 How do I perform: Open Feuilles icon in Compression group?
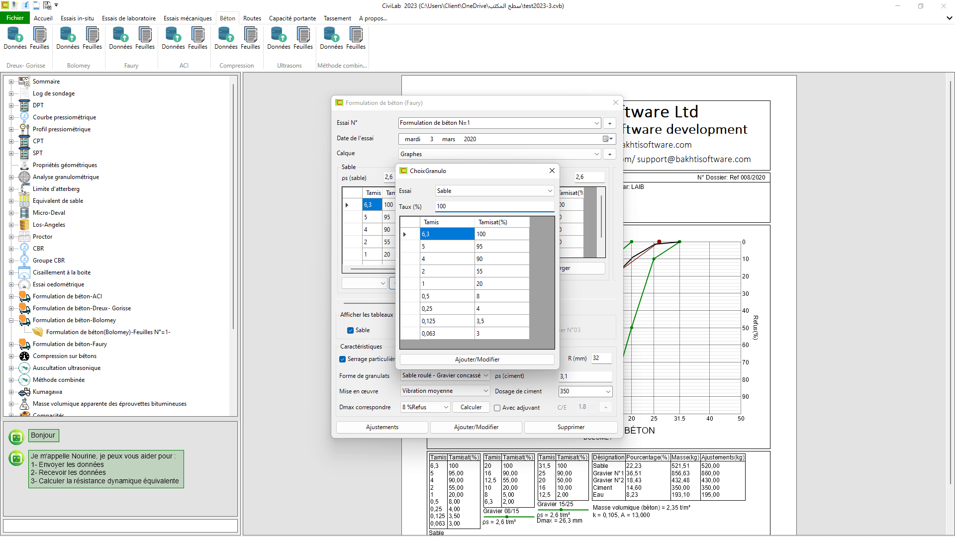coord(251,38)
